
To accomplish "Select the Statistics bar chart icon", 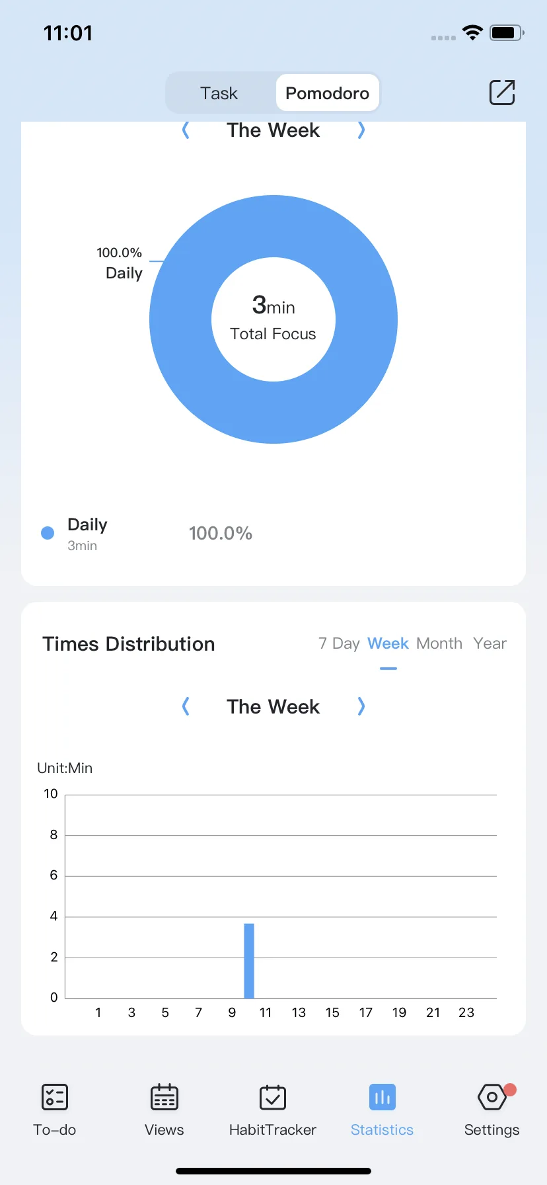I will (383, 1097).
